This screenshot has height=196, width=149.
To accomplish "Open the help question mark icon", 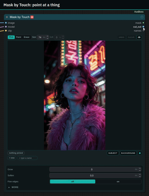I will (142, 17).
